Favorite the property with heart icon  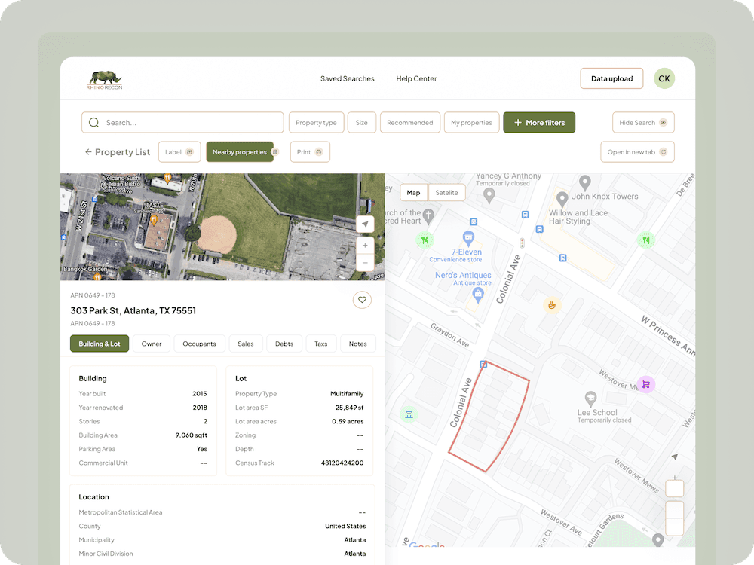point(362,300)
